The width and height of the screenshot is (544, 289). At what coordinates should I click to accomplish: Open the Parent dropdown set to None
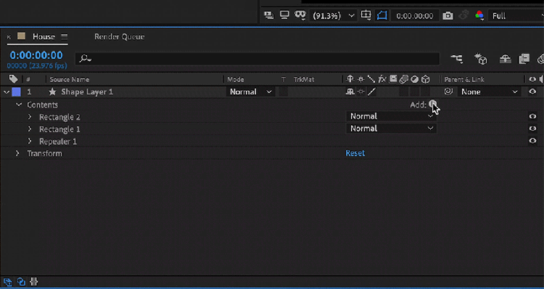point(489,92)
